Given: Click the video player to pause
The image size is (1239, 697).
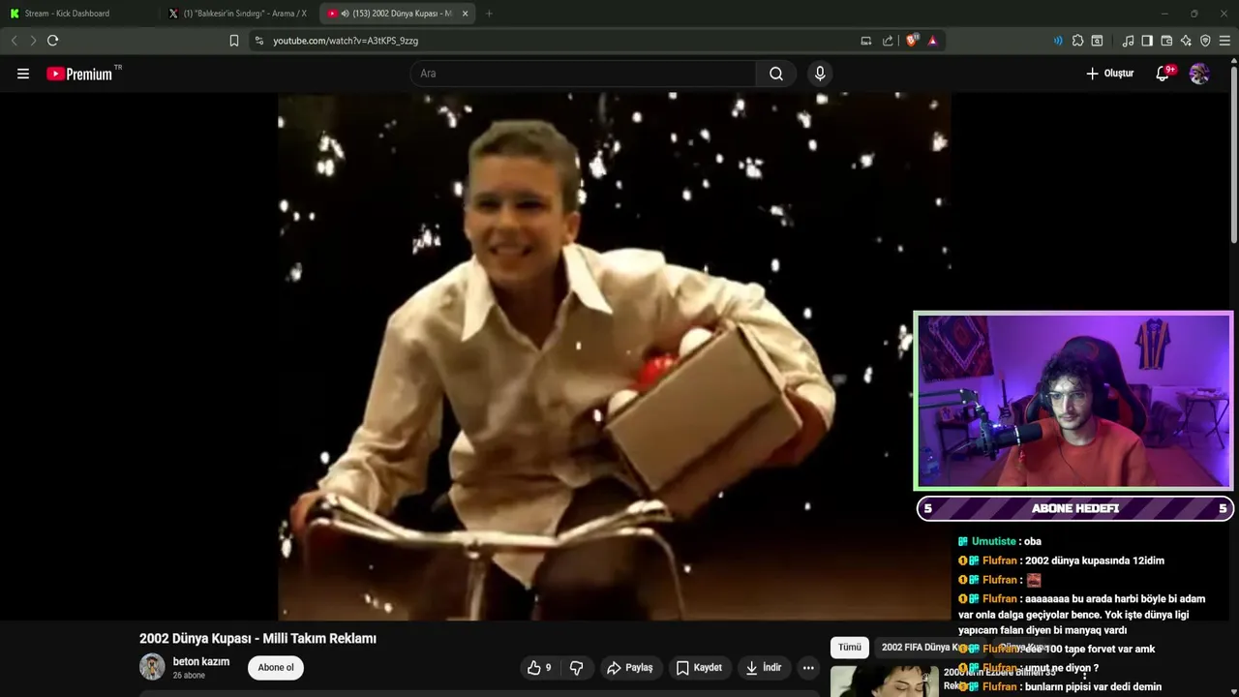Looking at the screenshot, I should (x=614, y=356).
